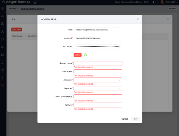This screenshot has height=136, width=179.
Task: Click the OK button
Action: 135,119
